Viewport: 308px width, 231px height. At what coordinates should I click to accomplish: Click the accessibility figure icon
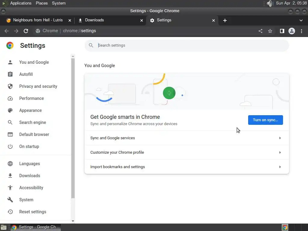[10, 188]
